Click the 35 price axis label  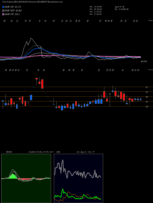(147, 92)
